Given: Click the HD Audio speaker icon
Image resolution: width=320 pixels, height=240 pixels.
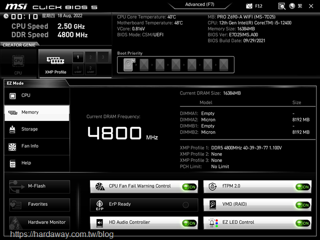Looking at the screenshot, I should pyautogui.click(x=99, y=223).
